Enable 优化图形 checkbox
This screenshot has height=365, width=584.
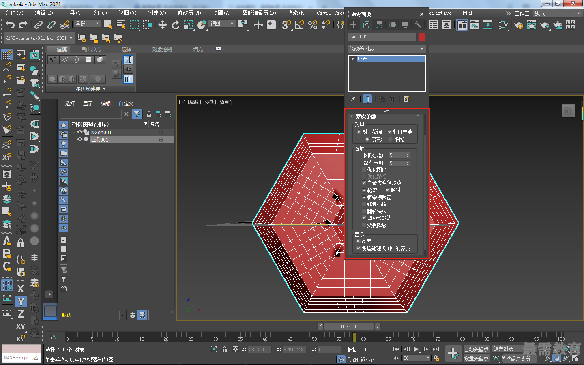[x=364, y=170]
